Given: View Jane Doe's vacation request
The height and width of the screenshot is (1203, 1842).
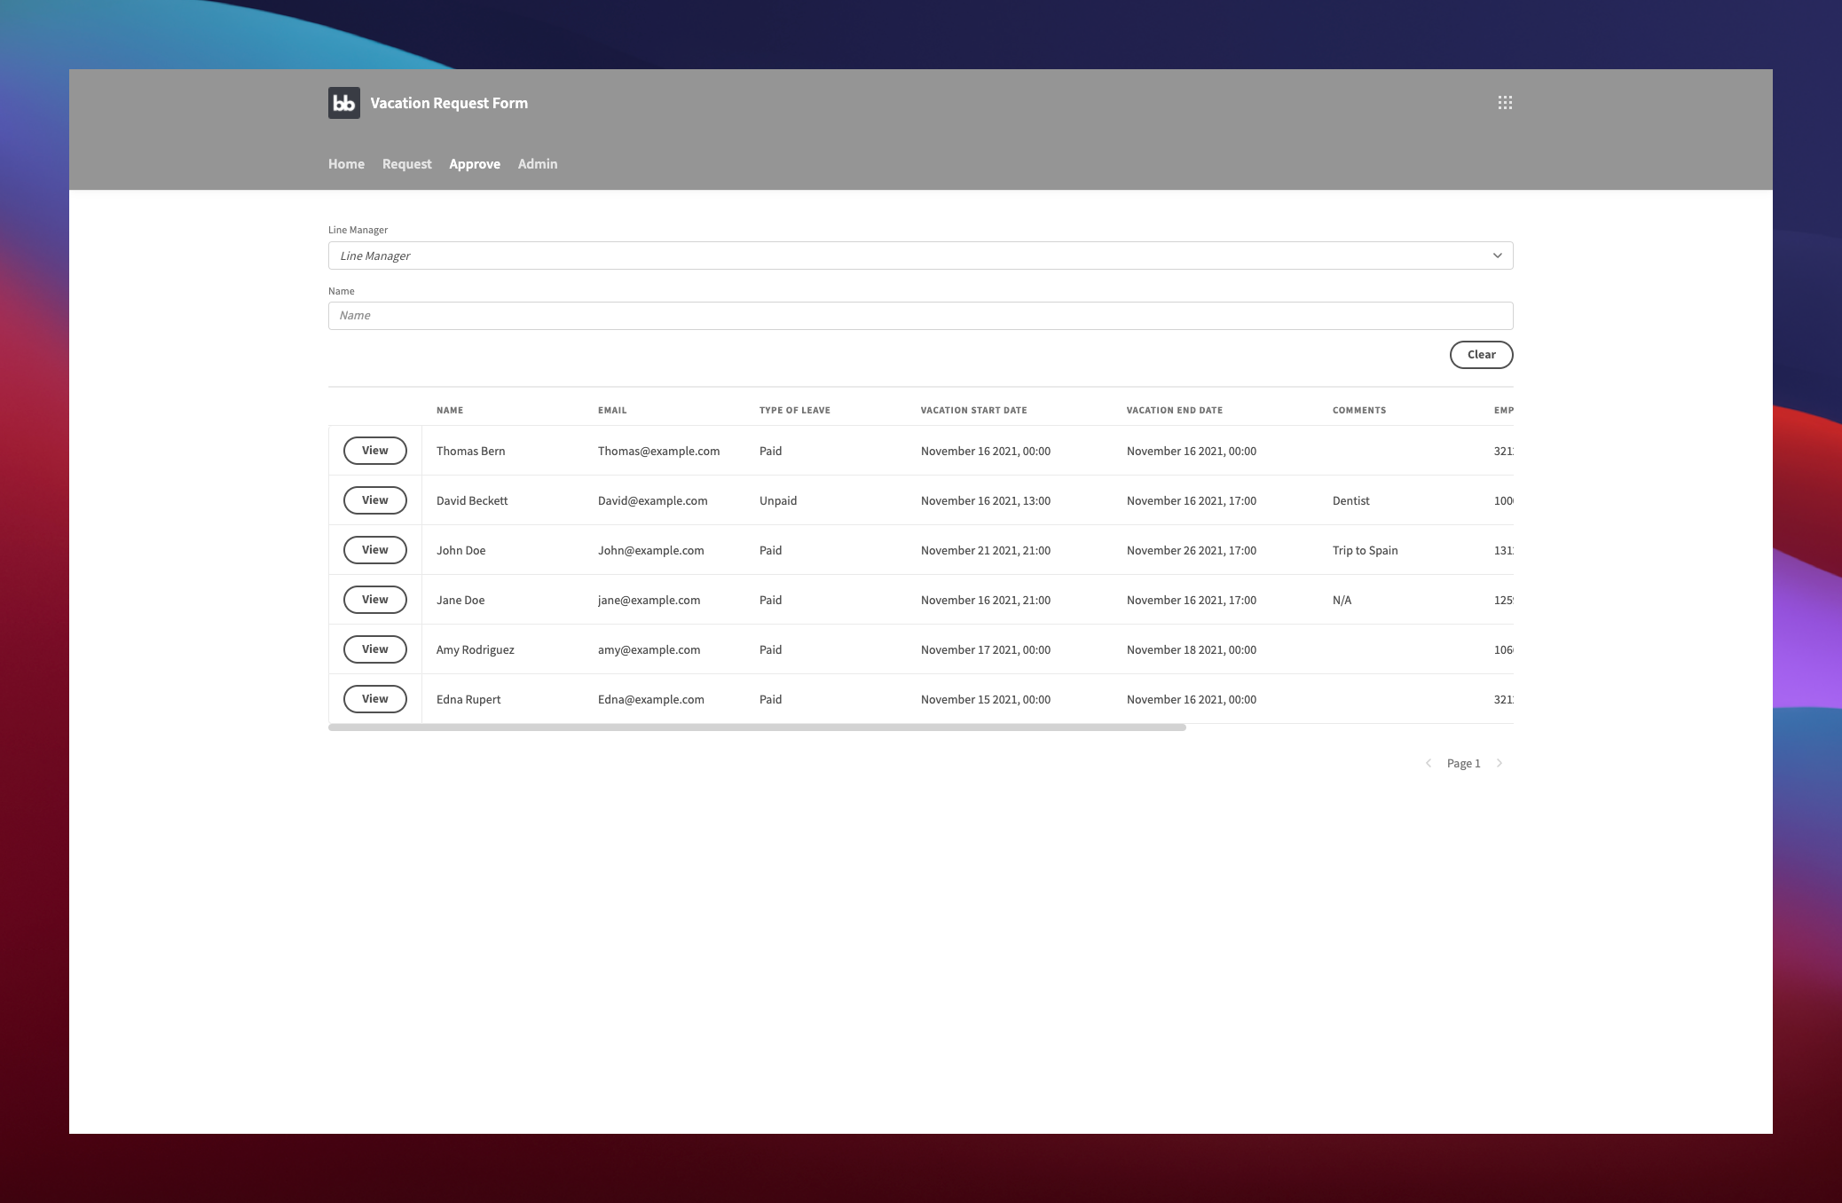Looking at the screenshot, I should click(374, 599).
